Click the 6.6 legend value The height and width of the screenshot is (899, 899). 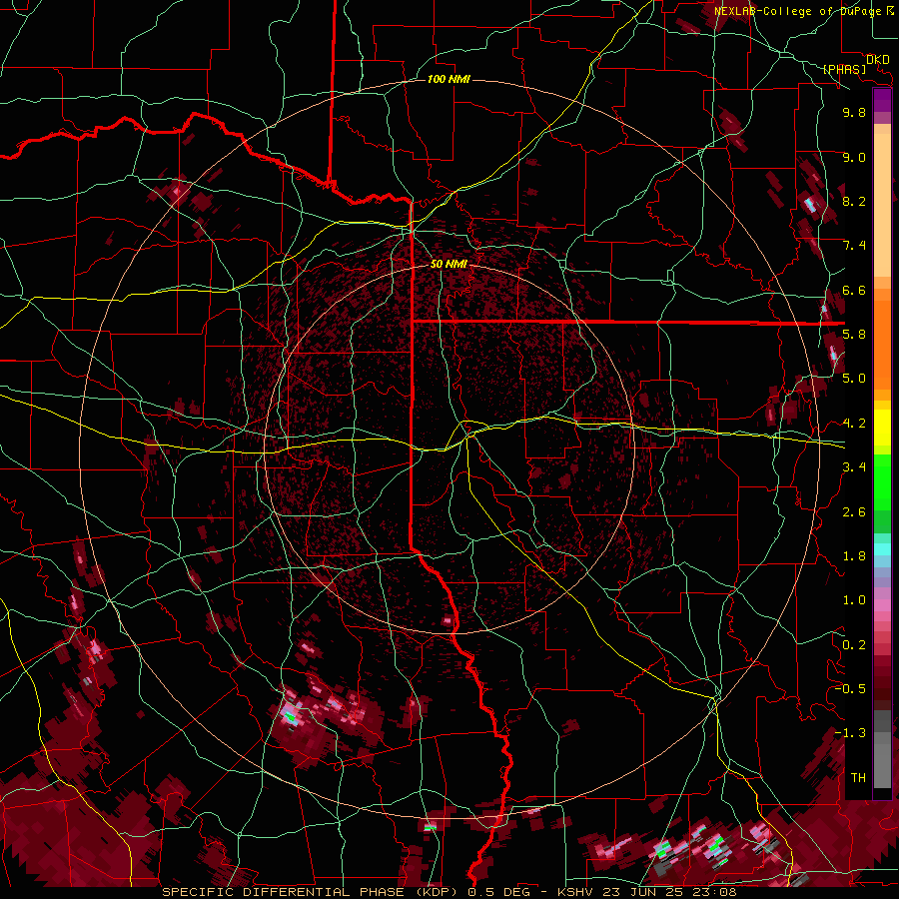click(854, 290)
